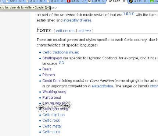The height and width of the screenshot is (136, 158).
Task: Open the 'eisteddfodau' link
Action: pos(102,86)
